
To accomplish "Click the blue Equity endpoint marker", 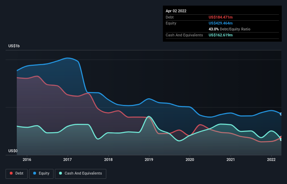I will (281, 114).
